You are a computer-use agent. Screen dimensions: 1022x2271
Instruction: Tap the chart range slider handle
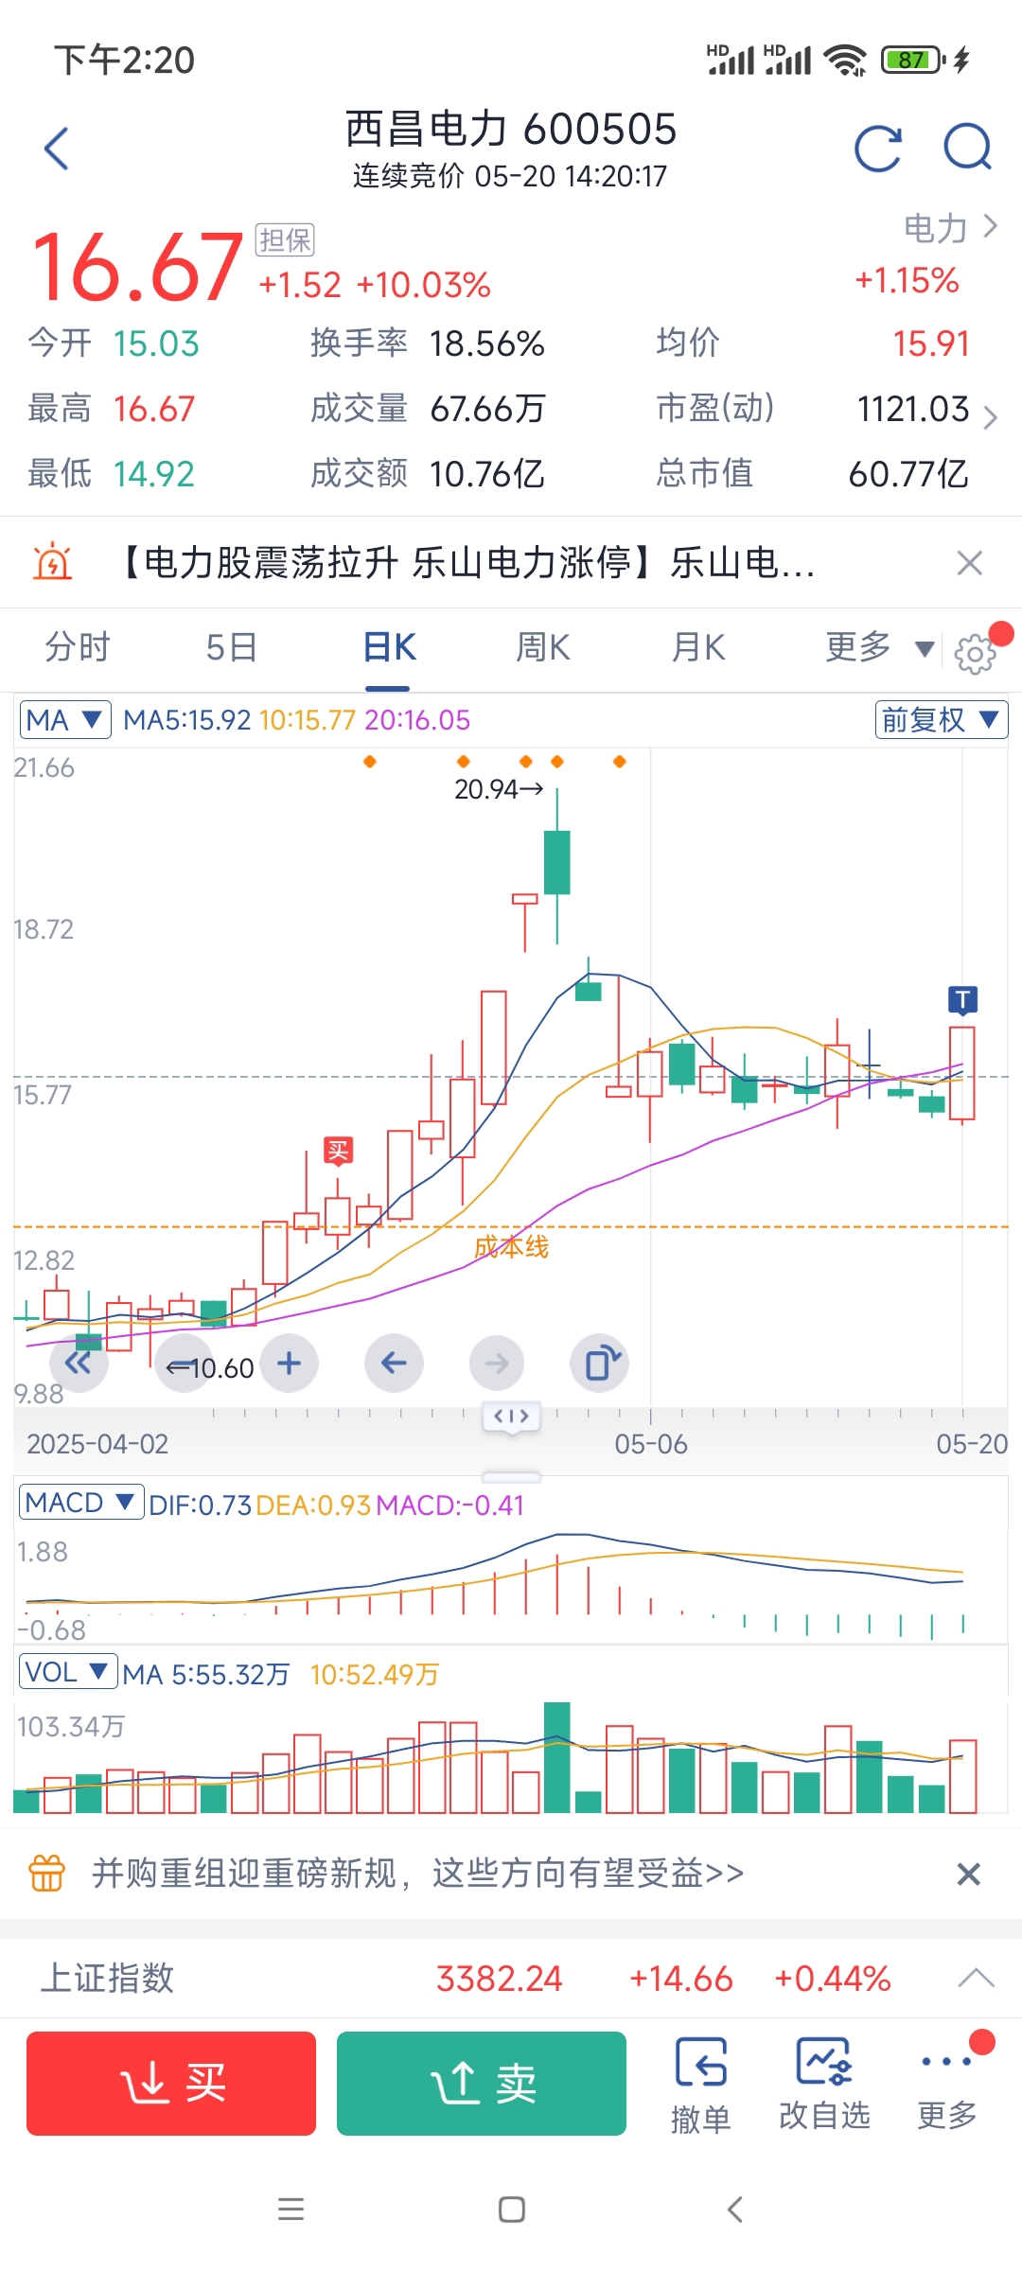pos(511,1417)
